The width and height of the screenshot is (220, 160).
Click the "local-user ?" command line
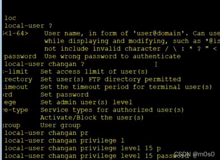point(28,26)
